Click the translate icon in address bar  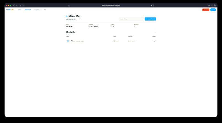click(x=151, y=5)
